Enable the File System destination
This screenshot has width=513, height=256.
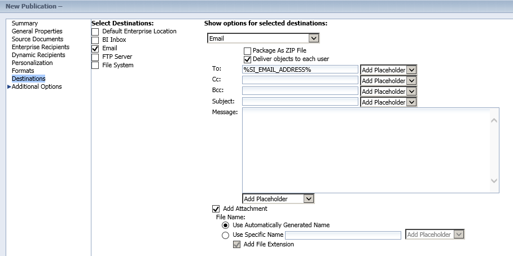95,66
